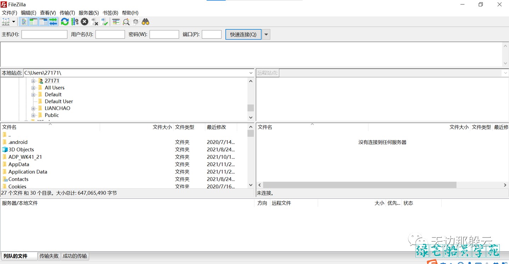Open the 服务器(S) menu
The height and width of the screenshot is (264, 509).
pos(89,13)
